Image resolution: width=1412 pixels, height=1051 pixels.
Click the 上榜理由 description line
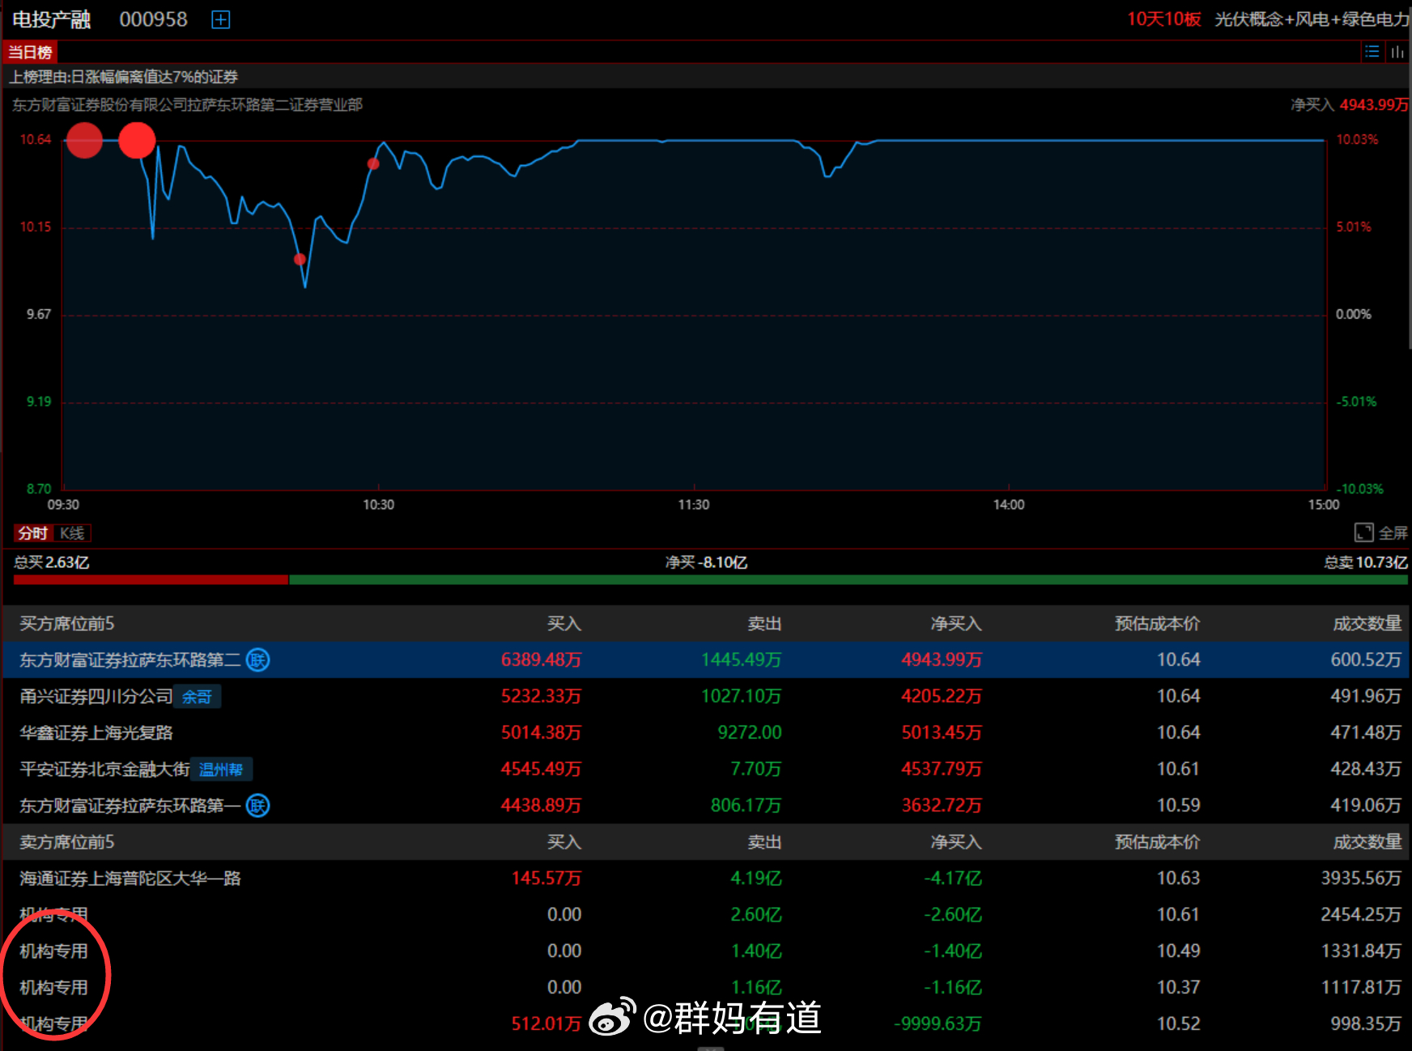click(124, 77)
